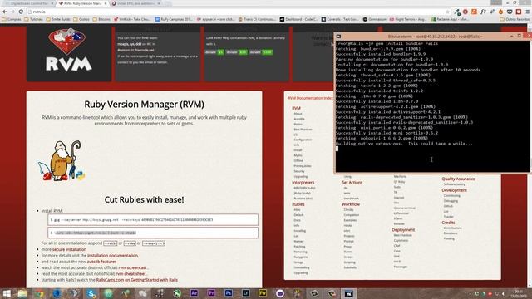The width and height of the screenshot is (532, 299).
Task: Open the Outros bookmarks folder
Action: [81, 19]
